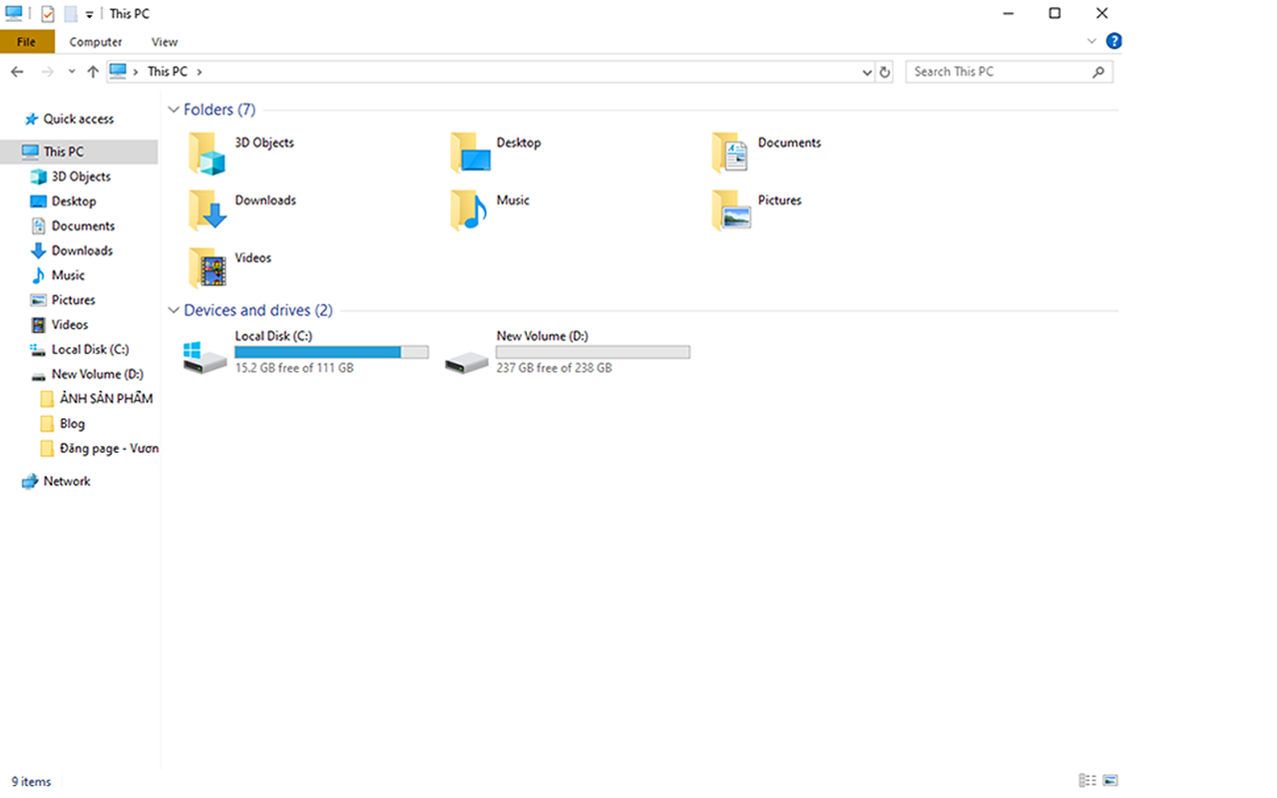The height and width of the screenshot is (798, 1277).
Task: Open the 3D Objects folder icon
Action: 208,153
